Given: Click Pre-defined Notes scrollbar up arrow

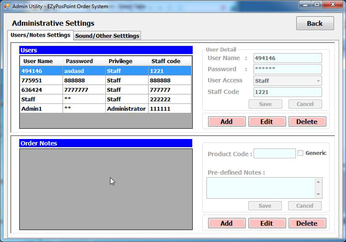Looking at the screenshot, I should coord(318,182).
